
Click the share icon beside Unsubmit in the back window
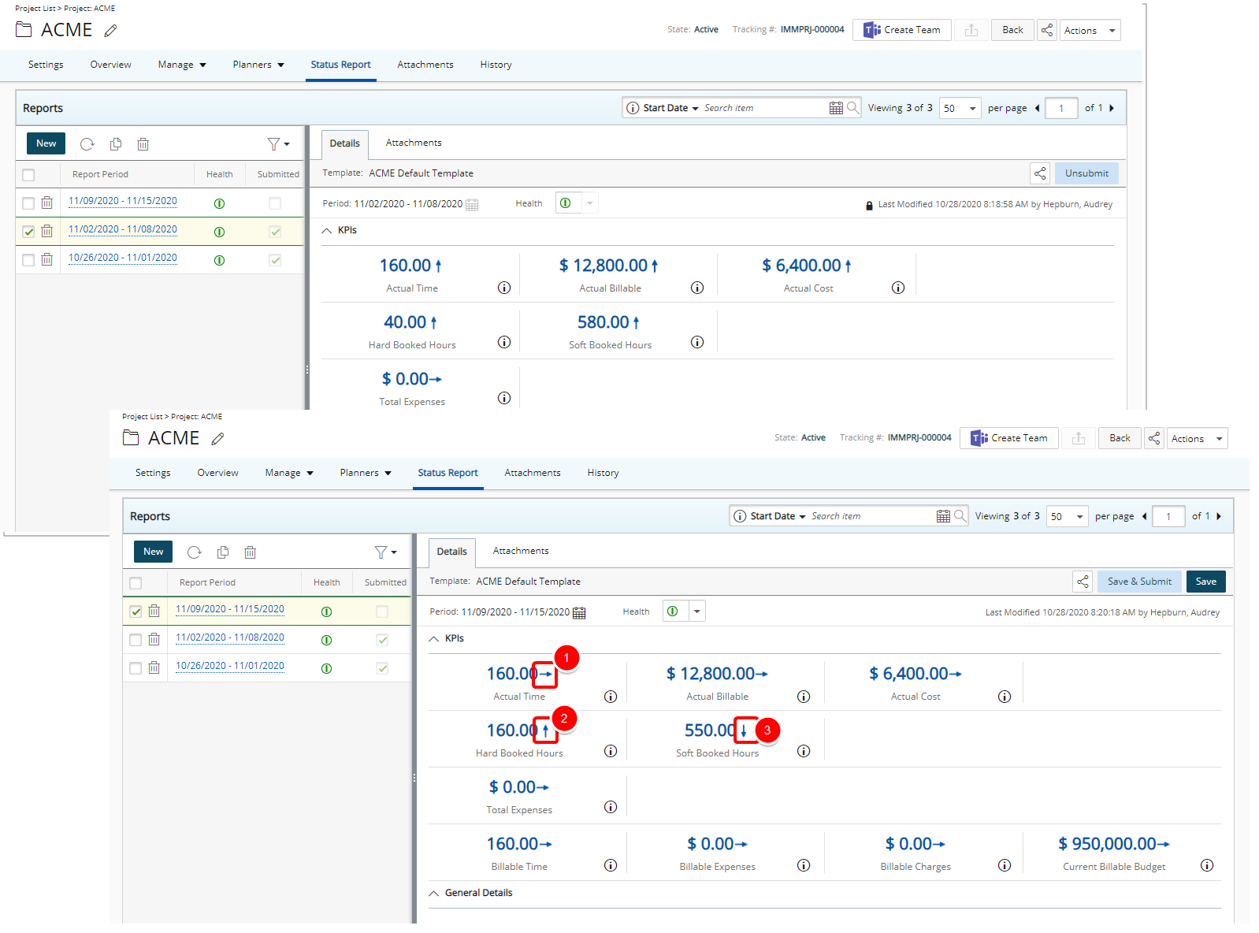click(x=1040, y=173)
